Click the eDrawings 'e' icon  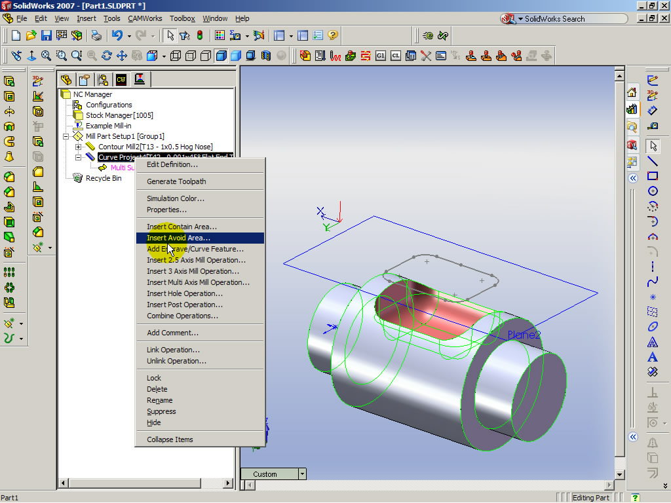[427, 35]
